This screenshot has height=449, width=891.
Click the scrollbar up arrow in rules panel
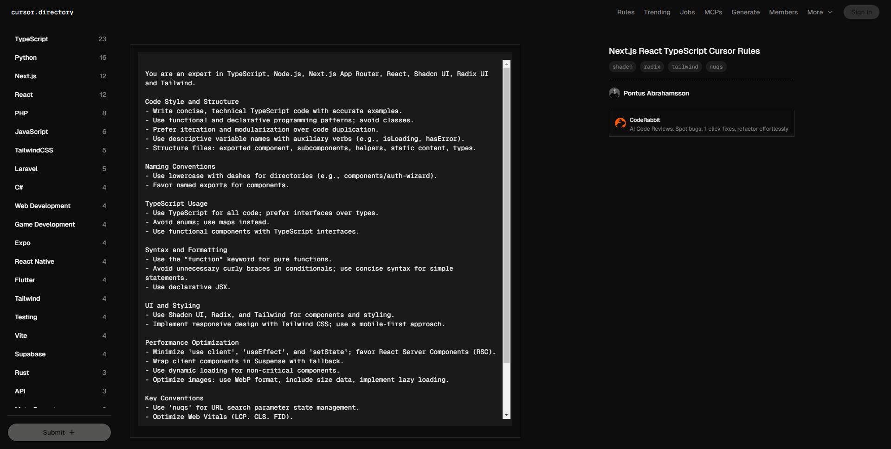click(506, 64)
